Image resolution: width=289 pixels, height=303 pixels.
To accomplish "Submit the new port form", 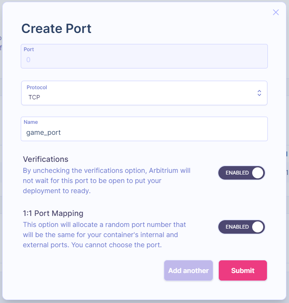I will [243, 270].
